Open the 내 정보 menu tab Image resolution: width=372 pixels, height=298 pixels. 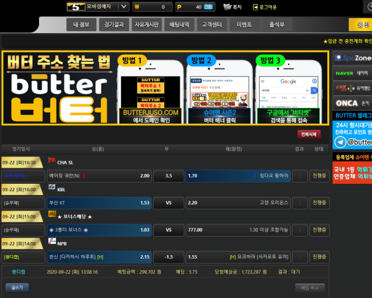81,25
